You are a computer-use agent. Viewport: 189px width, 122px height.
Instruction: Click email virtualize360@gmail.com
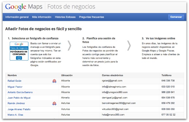(x=115, y=109)
